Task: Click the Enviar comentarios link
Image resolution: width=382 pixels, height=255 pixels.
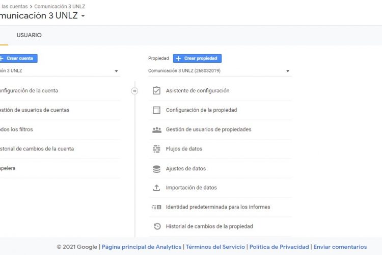Action: (x=340, y=247)
